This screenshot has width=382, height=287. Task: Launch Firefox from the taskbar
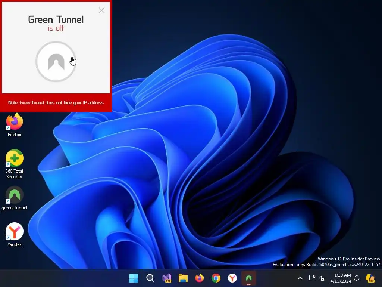tap(200, 278)
